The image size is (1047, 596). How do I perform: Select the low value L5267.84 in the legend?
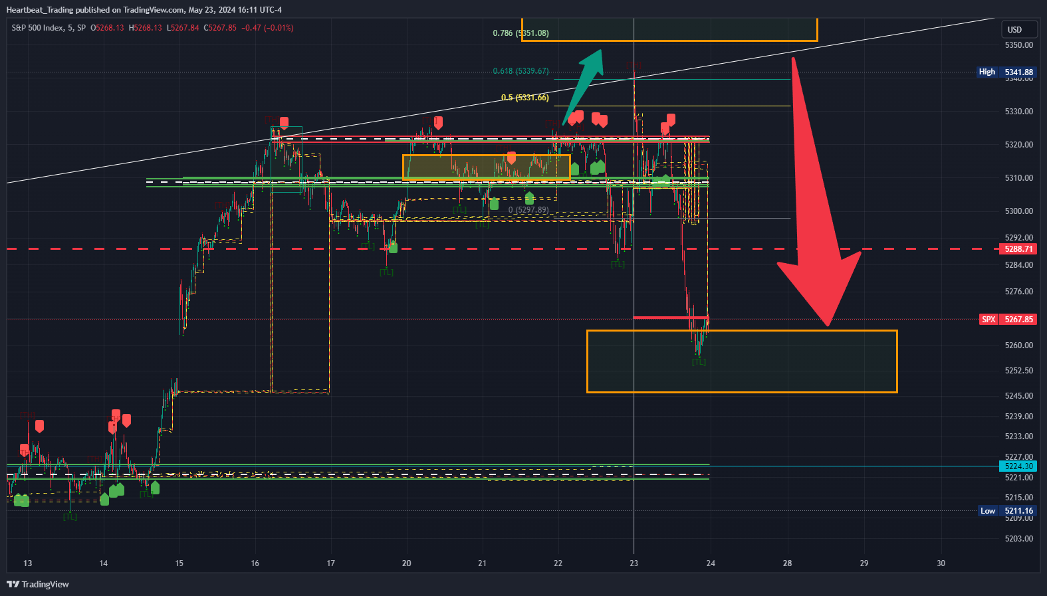click(183, 28)
